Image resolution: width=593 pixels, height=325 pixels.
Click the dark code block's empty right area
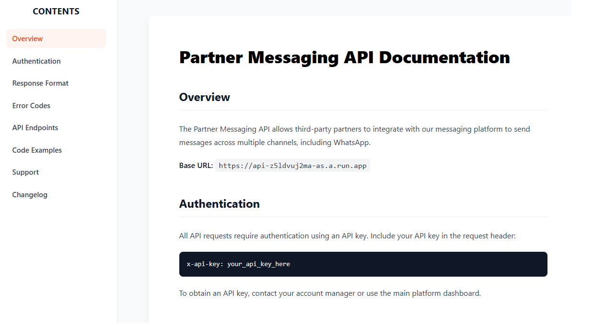[431, 264]
